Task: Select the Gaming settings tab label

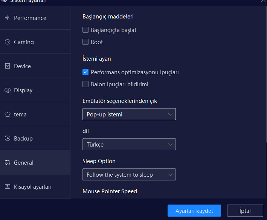Action: (24, 42)
